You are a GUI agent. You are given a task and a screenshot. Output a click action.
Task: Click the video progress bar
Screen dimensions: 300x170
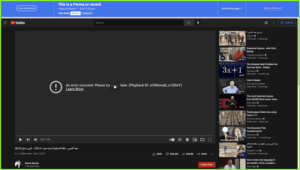click(x=115, y=136)
